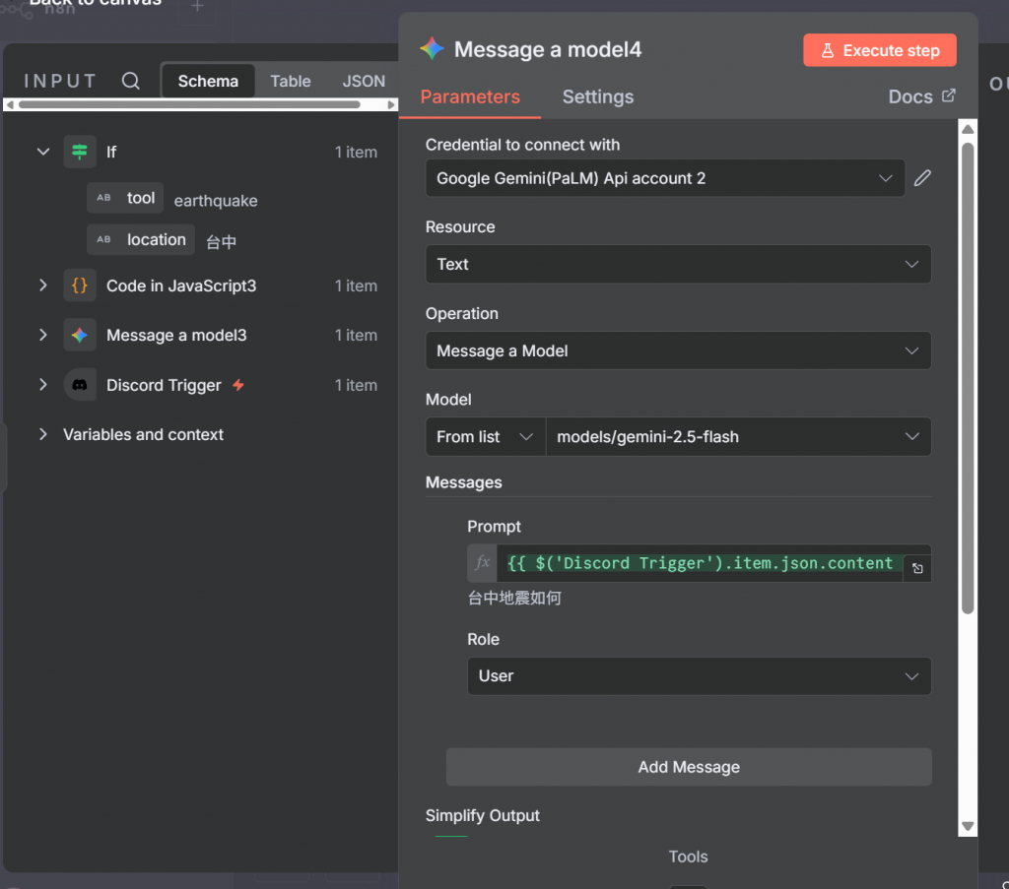Edit credential with the pencil icon
Viewport: 1009px width, 889px height.
(x=922, y=178)
